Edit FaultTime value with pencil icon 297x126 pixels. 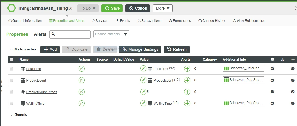point(143,68)
